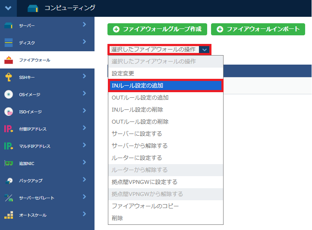Expand the Multi IP Address chevron
Viewport: 312px width, 230px height.
coord(85,145)
